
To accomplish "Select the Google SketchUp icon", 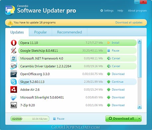I will pos(14,51).
